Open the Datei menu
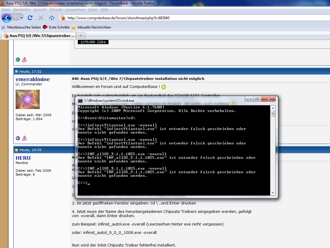 pyautogui.click(x=6, y=10)
